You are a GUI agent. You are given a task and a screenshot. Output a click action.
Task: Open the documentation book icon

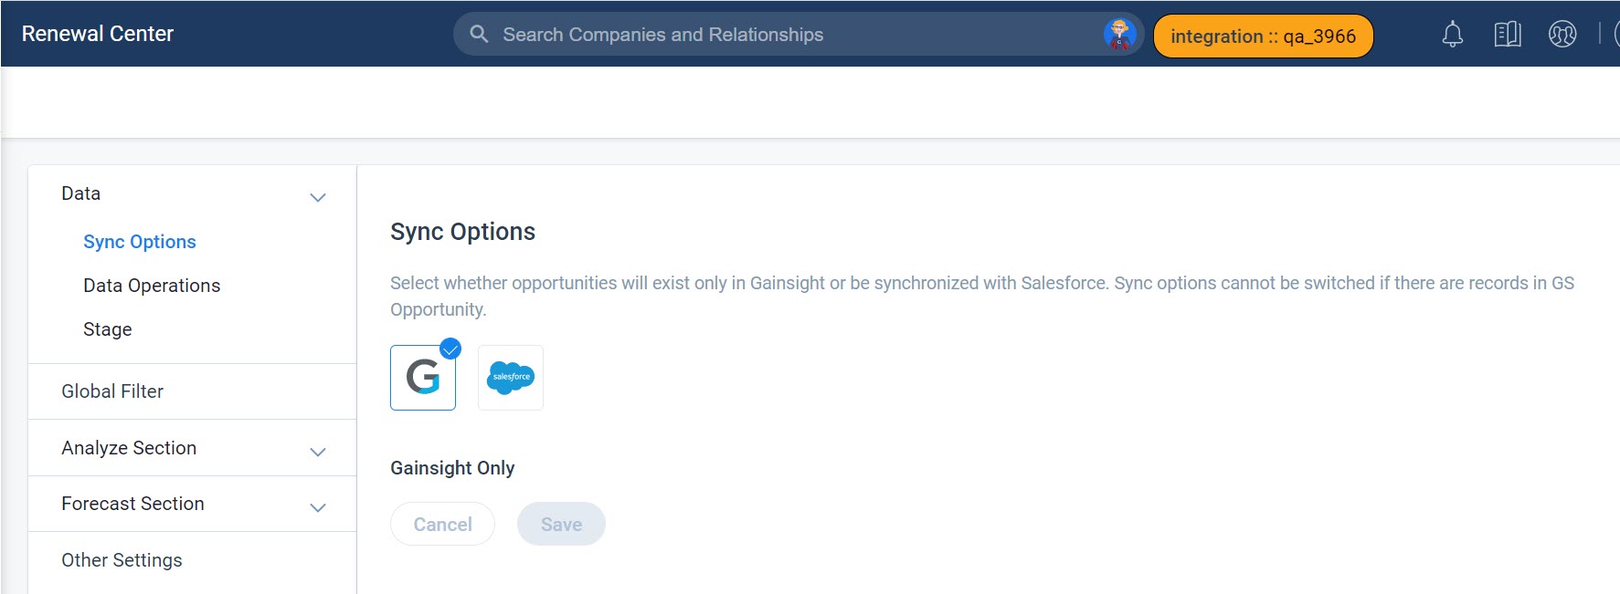1508,35
